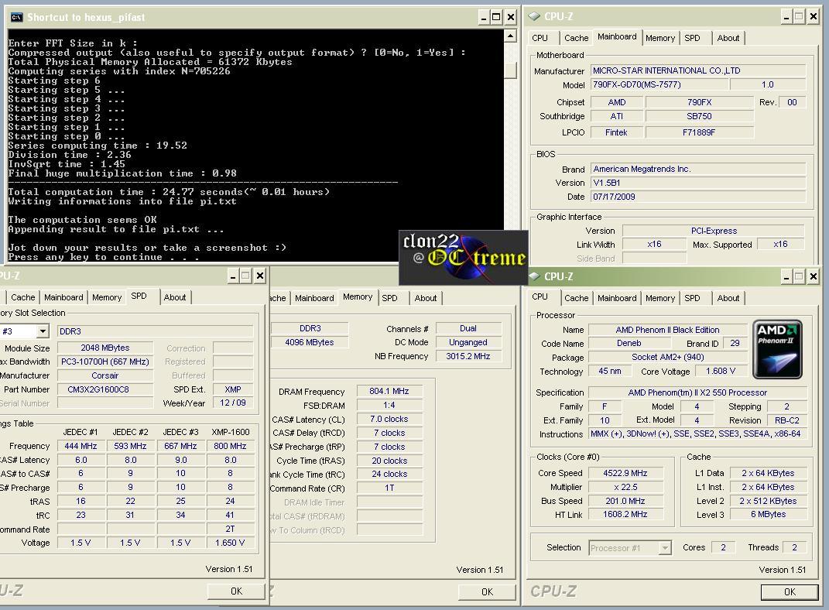
Task: Click the AMD Phenom II processor logo
Action: [x=777, y=349]
